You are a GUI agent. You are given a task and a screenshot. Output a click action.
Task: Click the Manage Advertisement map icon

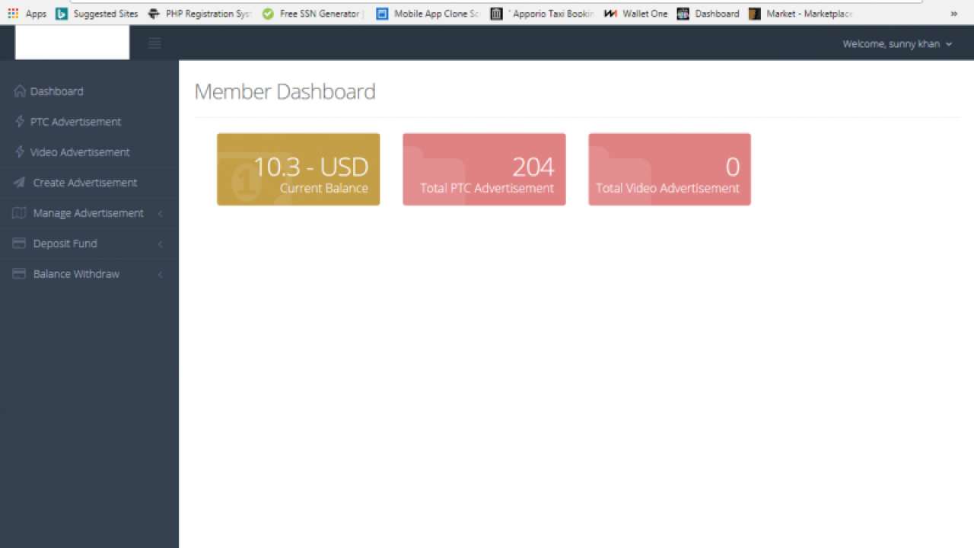(x=19, y=213)
